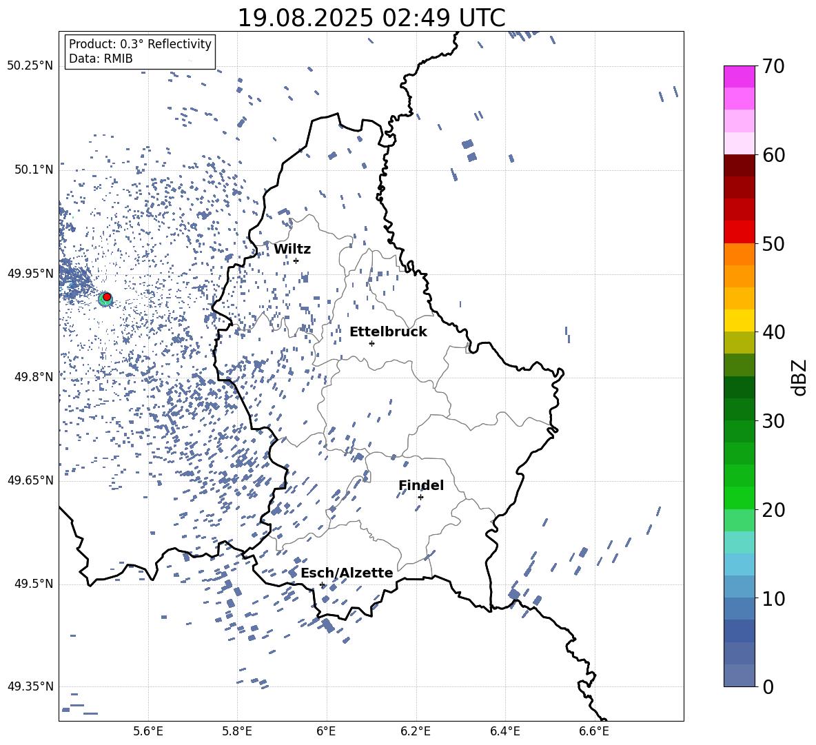
Task: Click the title timestamp 19.08.2025 02:49 UTC
Action: (371, 18)
